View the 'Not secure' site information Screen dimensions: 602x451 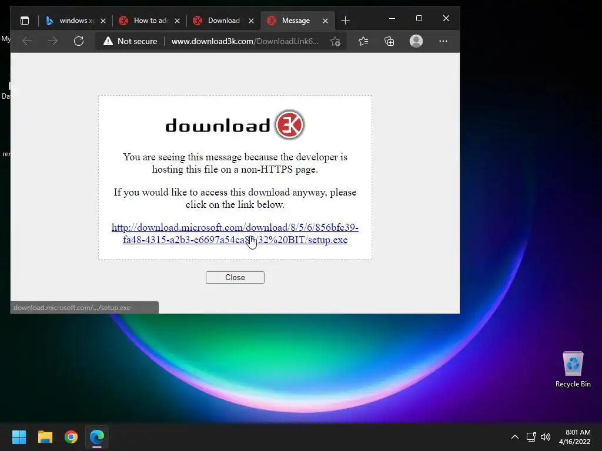(130, 41)
